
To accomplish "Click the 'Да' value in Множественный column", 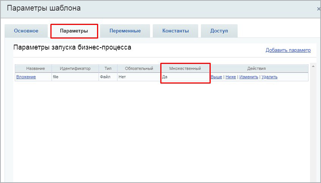I will (165, 77).
